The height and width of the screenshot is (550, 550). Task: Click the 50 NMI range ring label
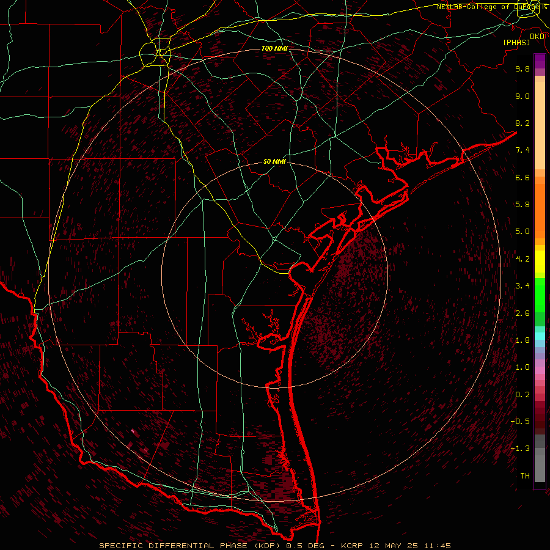click(274, 161)
